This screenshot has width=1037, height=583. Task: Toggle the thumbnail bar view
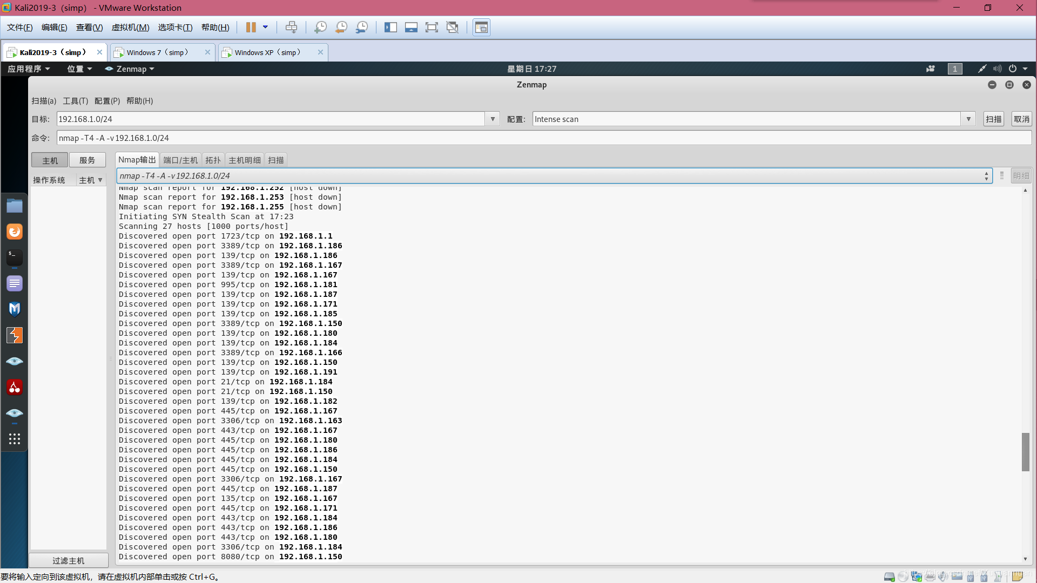pos(411,27)
